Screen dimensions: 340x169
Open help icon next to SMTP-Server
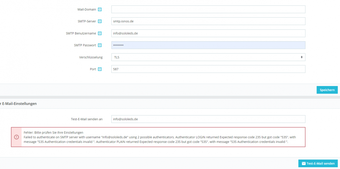pyautogui.click(x=100, y=21)
